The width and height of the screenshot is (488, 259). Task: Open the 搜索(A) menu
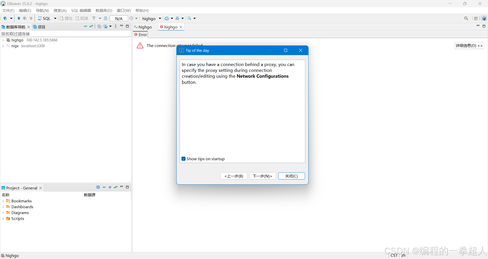tap(60, 10)
